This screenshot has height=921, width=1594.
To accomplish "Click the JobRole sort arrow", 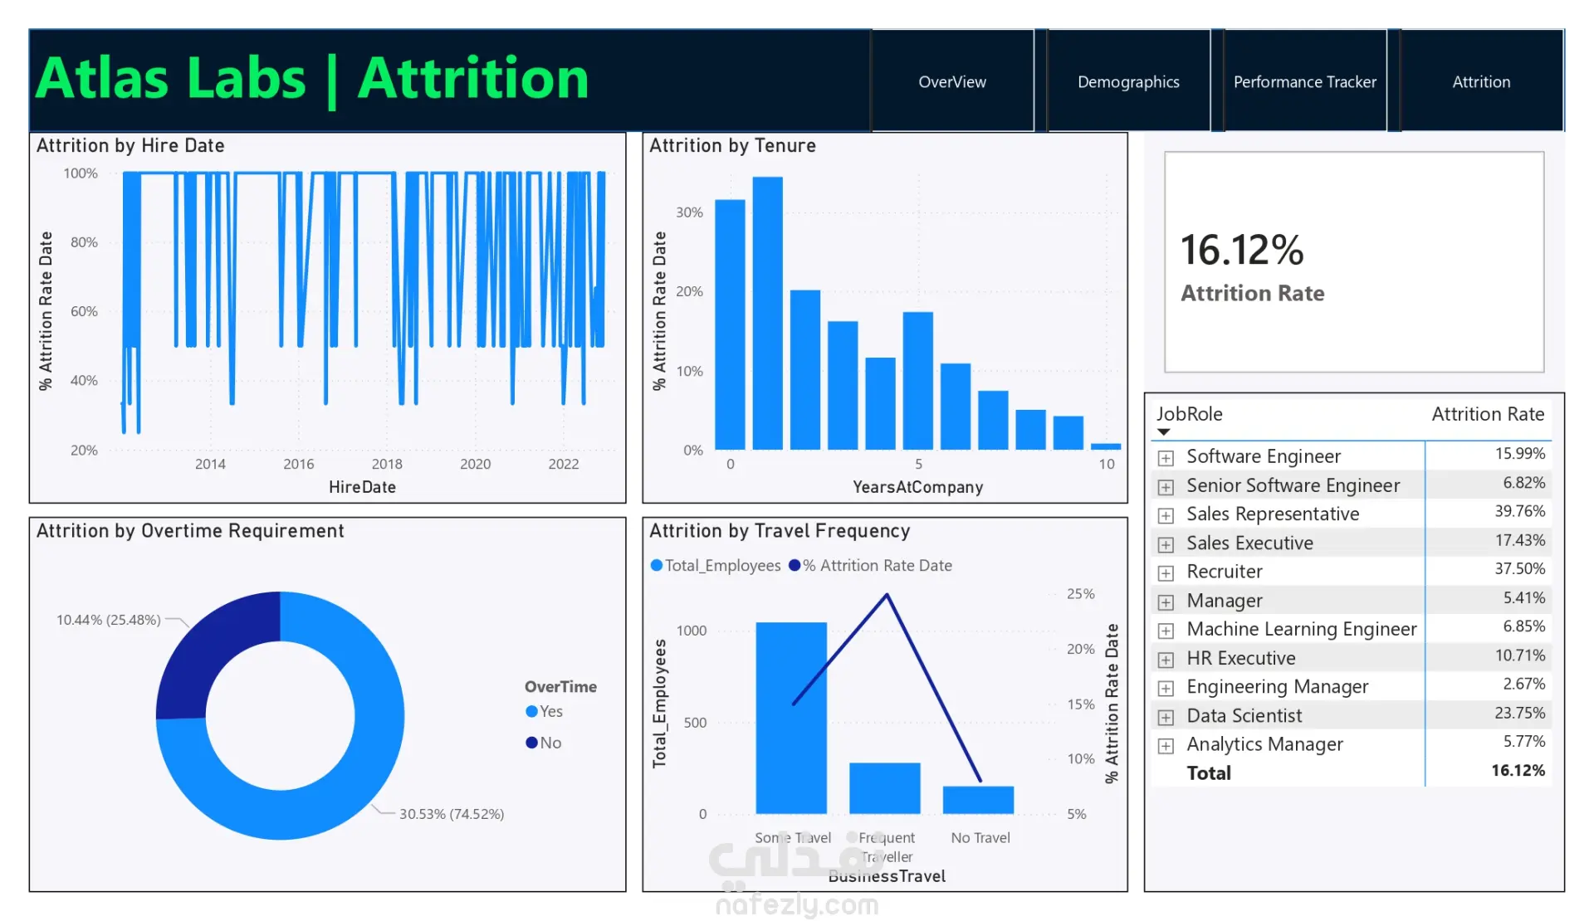I will (x=1164, y=432).
